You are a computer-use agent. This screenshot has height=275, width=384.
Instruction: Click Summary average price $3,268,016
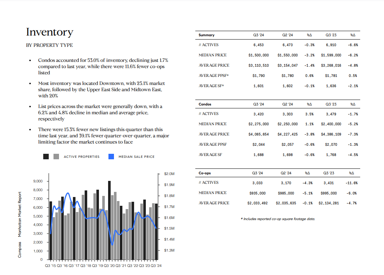[331, 66]
